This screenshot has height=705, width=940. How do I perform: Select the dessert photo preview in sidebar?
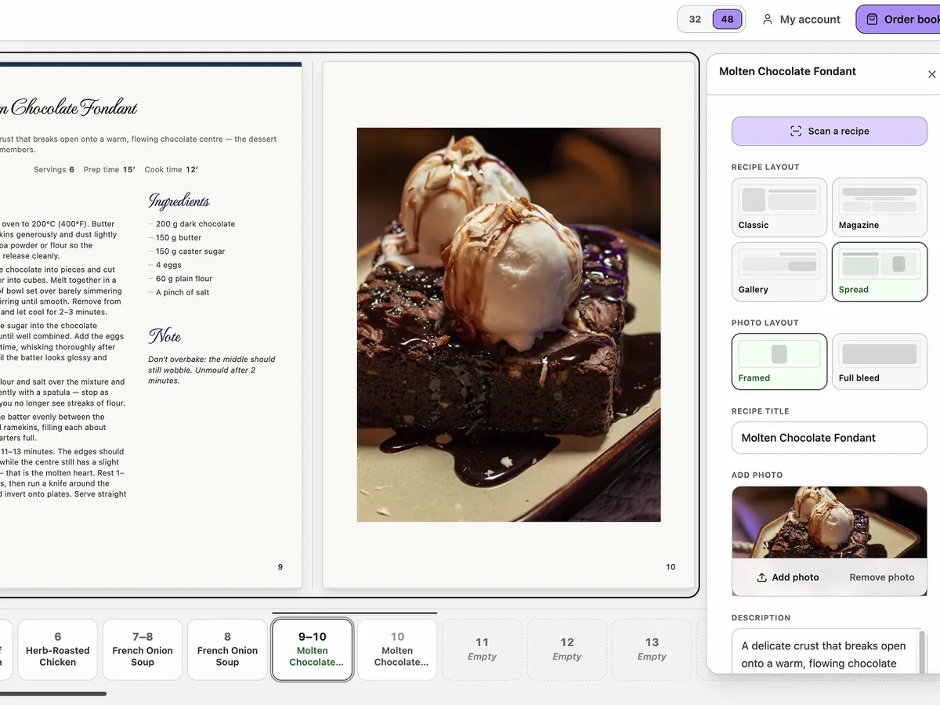tap(830, 522)
